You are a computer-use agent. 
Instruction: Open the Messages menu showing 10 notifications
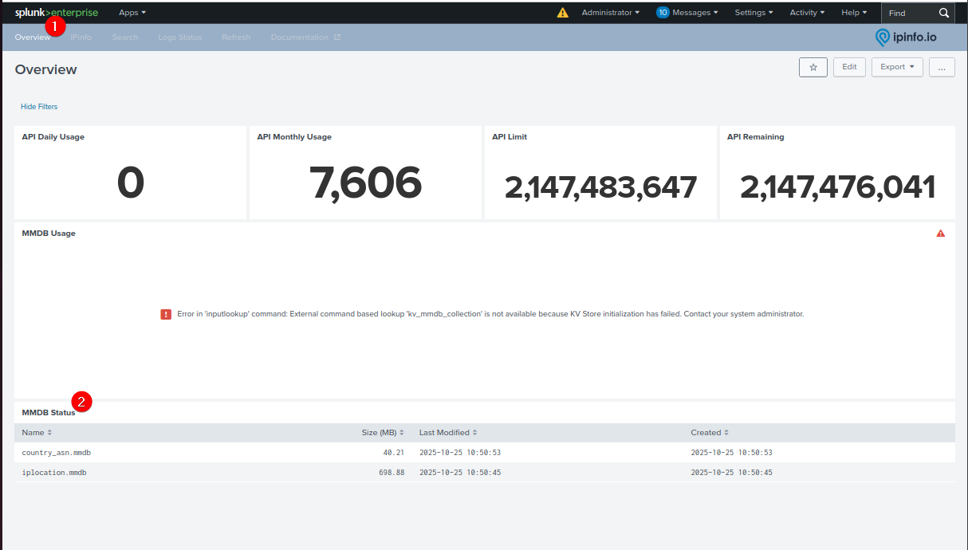click(687, 12)
